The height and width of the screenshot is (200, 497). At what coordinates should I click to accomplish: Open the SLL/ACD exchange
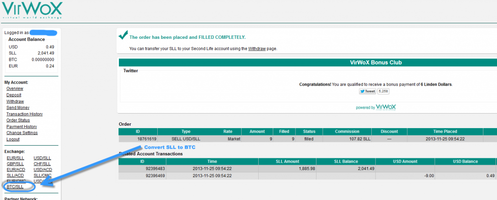15,175
